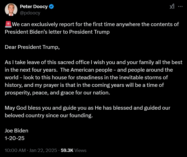Image resolution: width=187 pixels, height=157 pixels.
Task: Open the 59.3K view count
Action: tap(67, 150)
